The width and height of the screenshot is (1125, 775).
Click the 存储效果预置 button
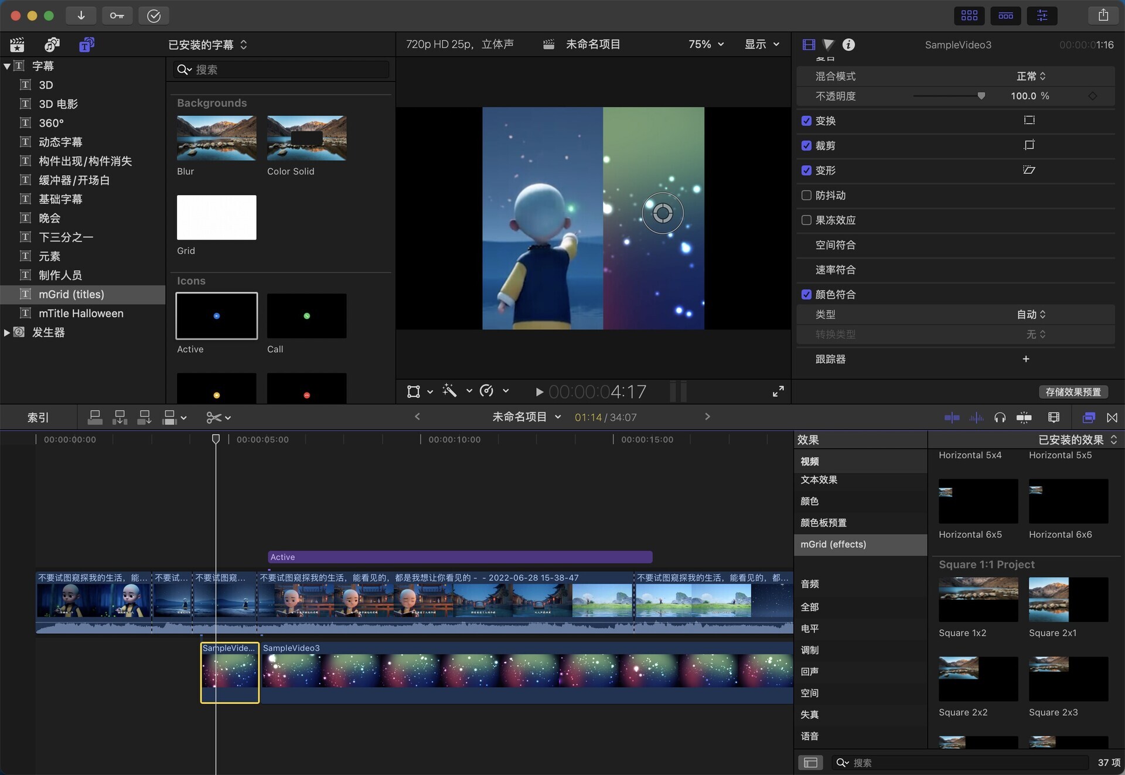(x=1073, y=392)
